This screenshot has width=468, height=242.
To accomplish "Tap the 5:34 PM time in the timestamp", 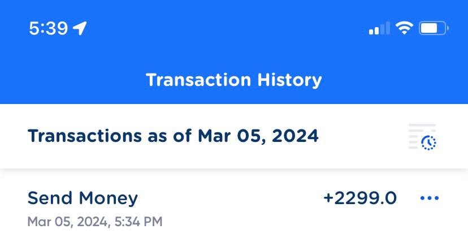I will 138,222.
